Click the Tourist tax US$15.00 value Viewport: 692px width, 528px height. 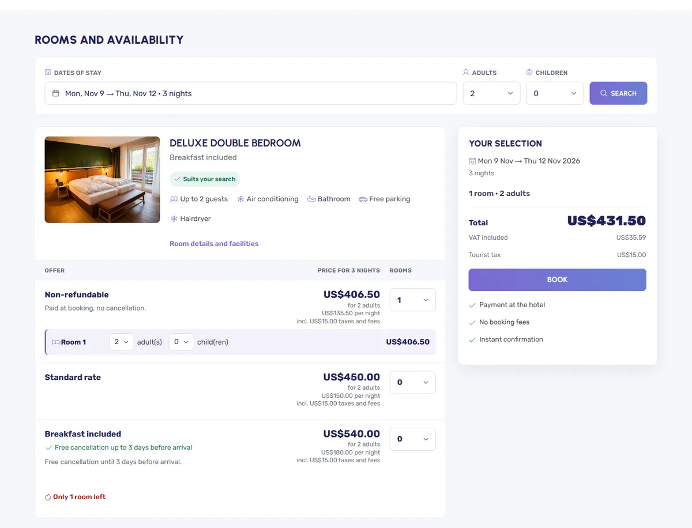point(631,255)
